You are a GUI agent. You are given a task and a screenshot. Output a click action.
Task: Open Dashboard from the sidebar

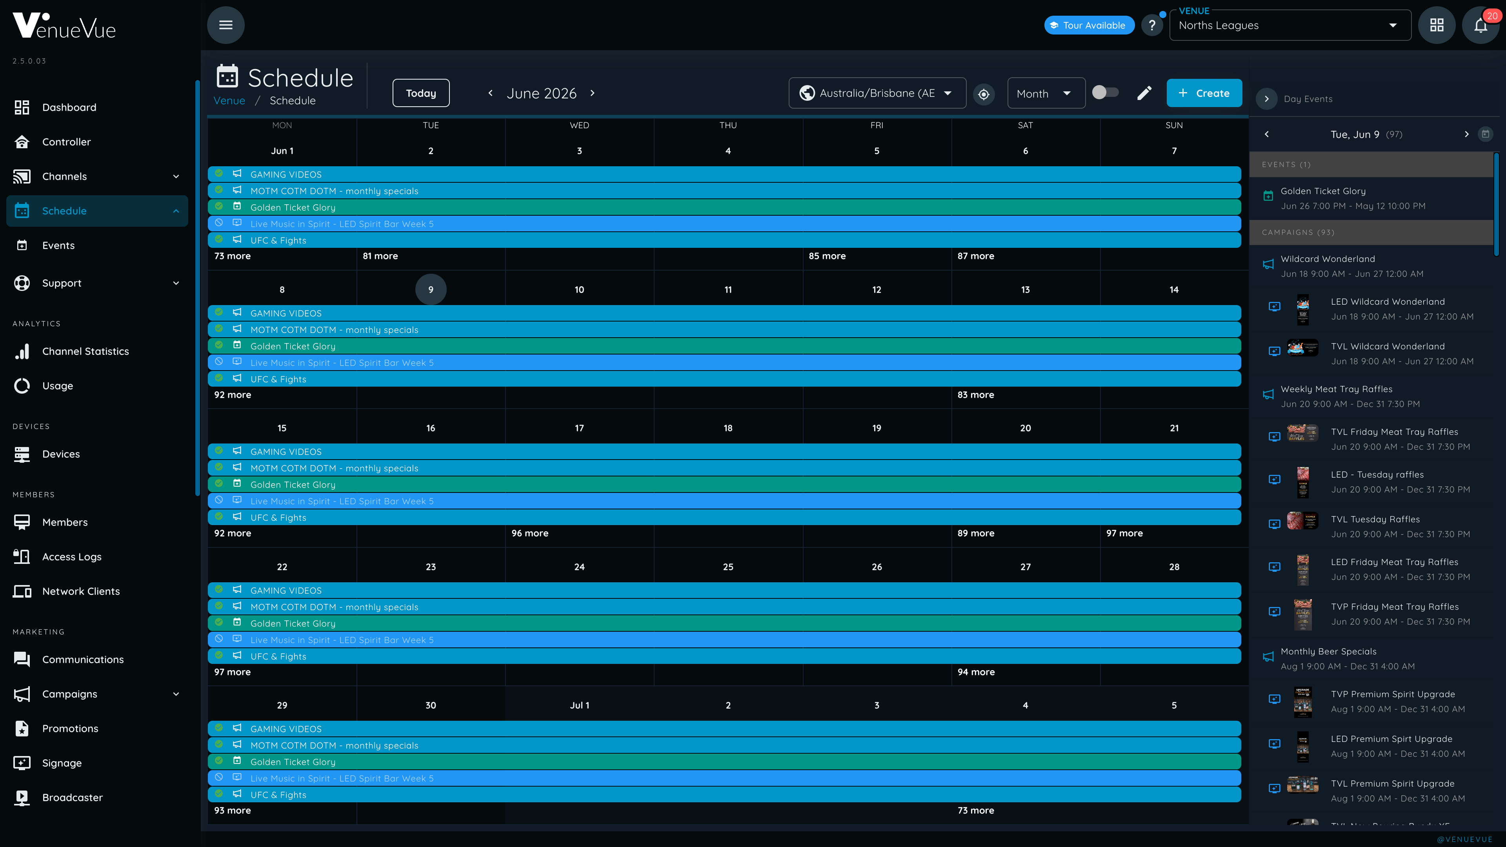point(97,107)
